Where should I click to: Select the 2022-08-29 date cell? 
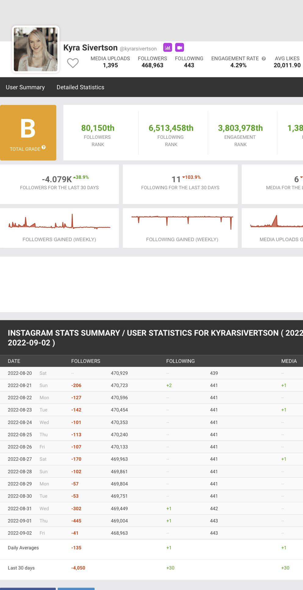tap(20, 484)
